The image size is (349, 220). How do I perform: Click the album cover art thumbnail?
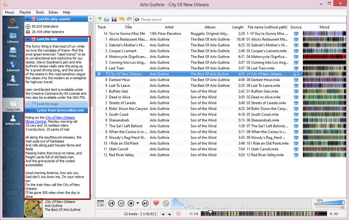click(34, 208)
